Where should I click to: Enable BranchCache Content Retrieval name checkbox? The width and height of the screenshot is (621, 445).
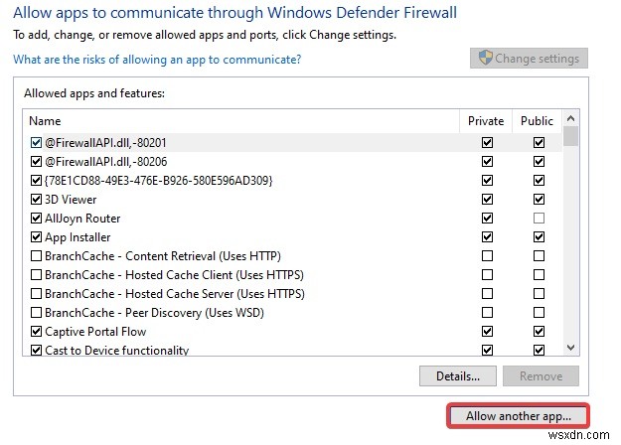(36, 256)
